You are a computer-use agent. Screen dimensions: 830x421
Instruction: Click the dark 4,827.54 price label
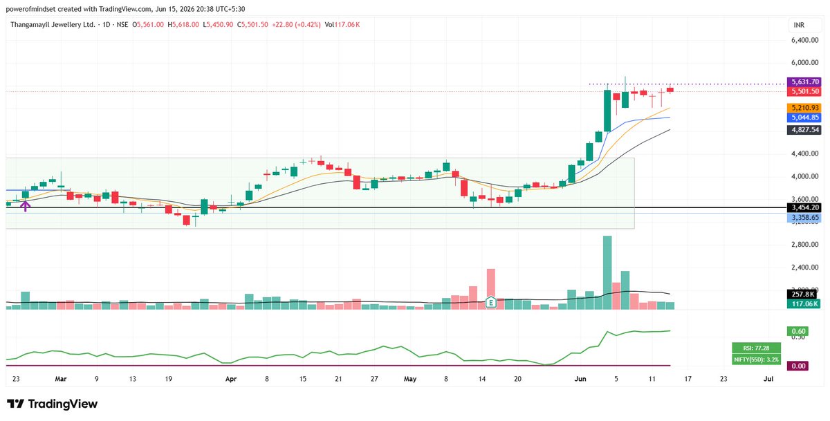[x=804, y=129]
